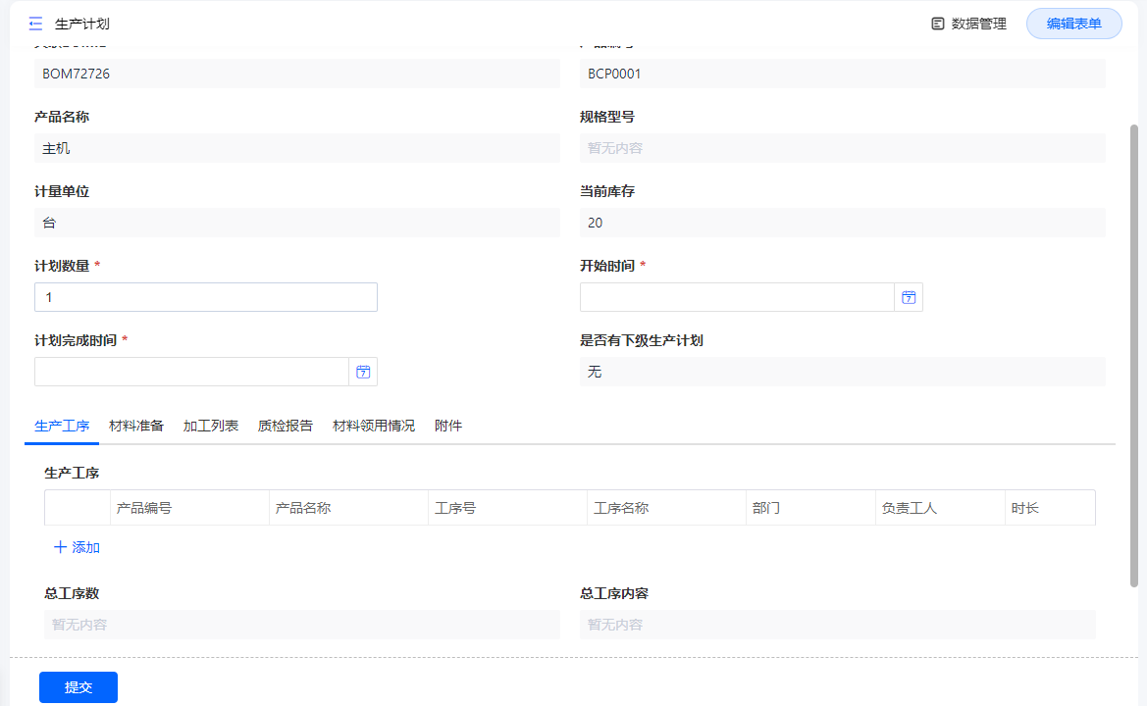Click the plus icon next to 添加
Viewport: 1147px width, 706px height.
pos(60,547)
